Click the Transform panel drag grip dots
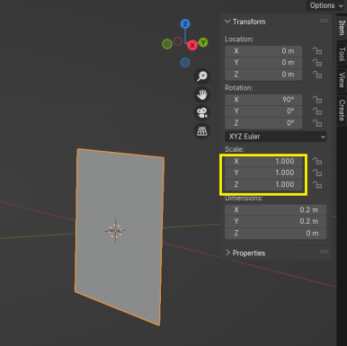The height and width of the screenshot is (346, 347). click(x=324, y=21)
